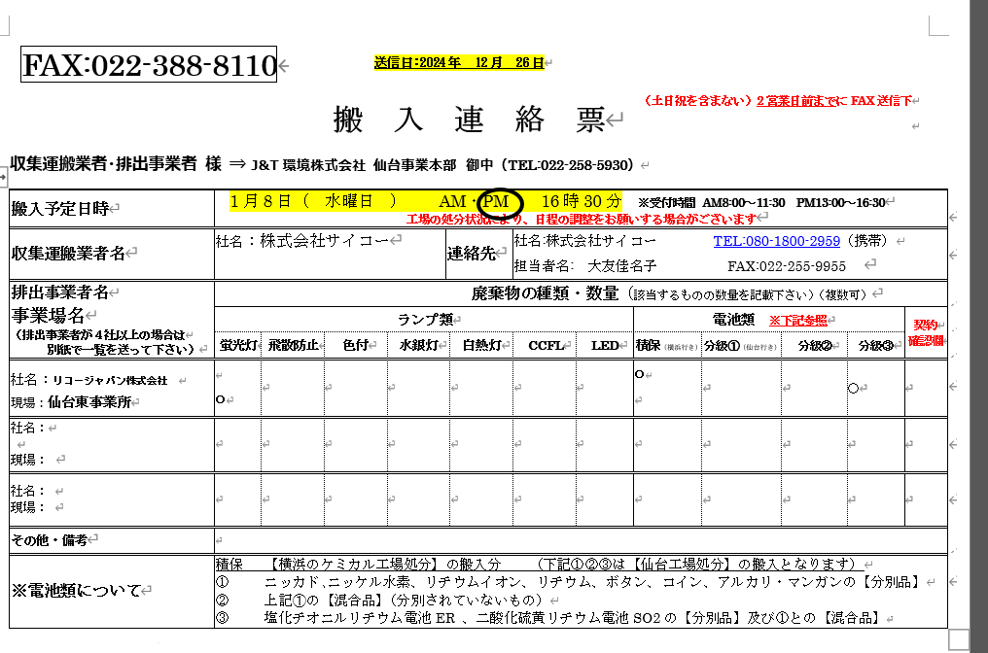Click the highlighted 1月8日 date text

[262, 201]
